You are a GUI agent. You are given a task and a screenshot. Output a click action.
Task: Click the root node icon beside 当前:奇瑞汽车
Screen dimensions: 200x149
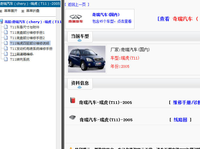pos(1,21)
